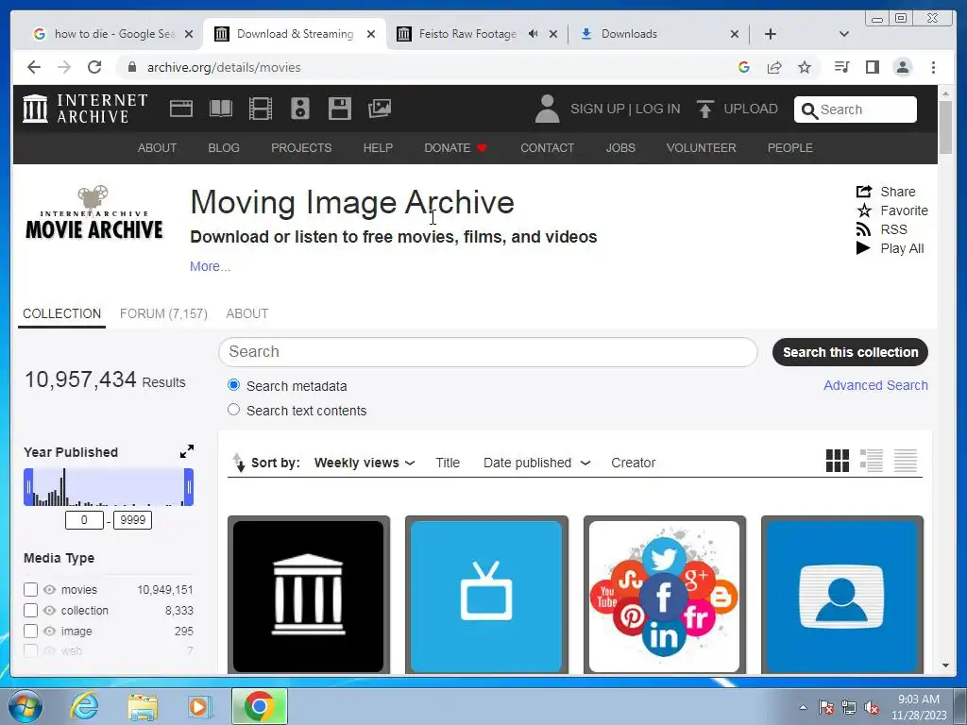
Task: Click the Search this collection button
Action: (850, 352)
